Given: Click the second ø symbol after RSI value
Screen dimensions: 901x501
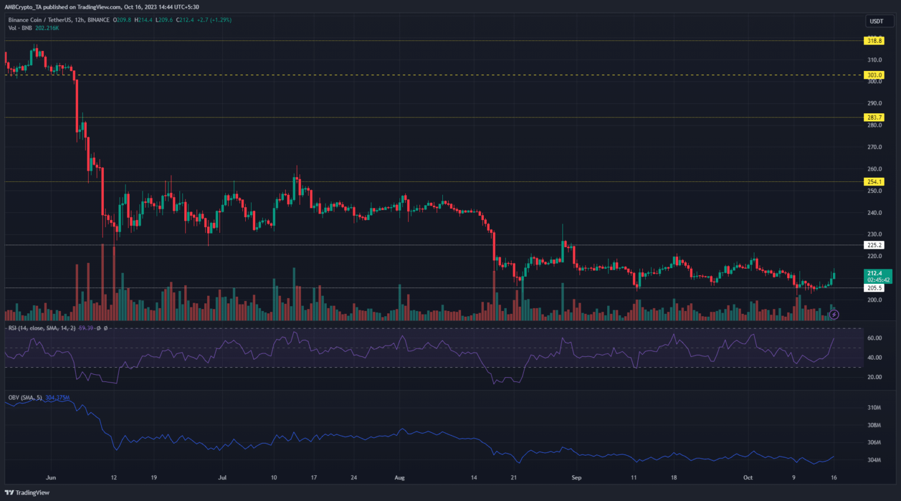Looking at the screenshot, I should click(106, 328).
